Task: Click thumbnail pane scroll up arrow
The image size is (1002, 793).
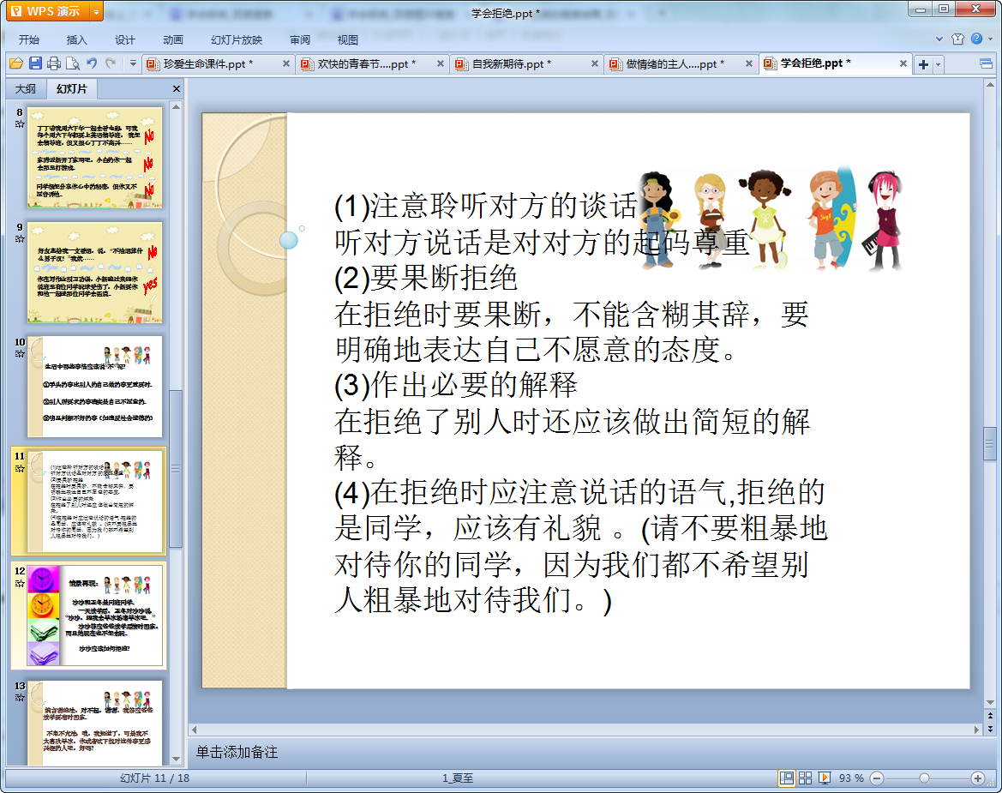Action: click(x=177, y=106)
